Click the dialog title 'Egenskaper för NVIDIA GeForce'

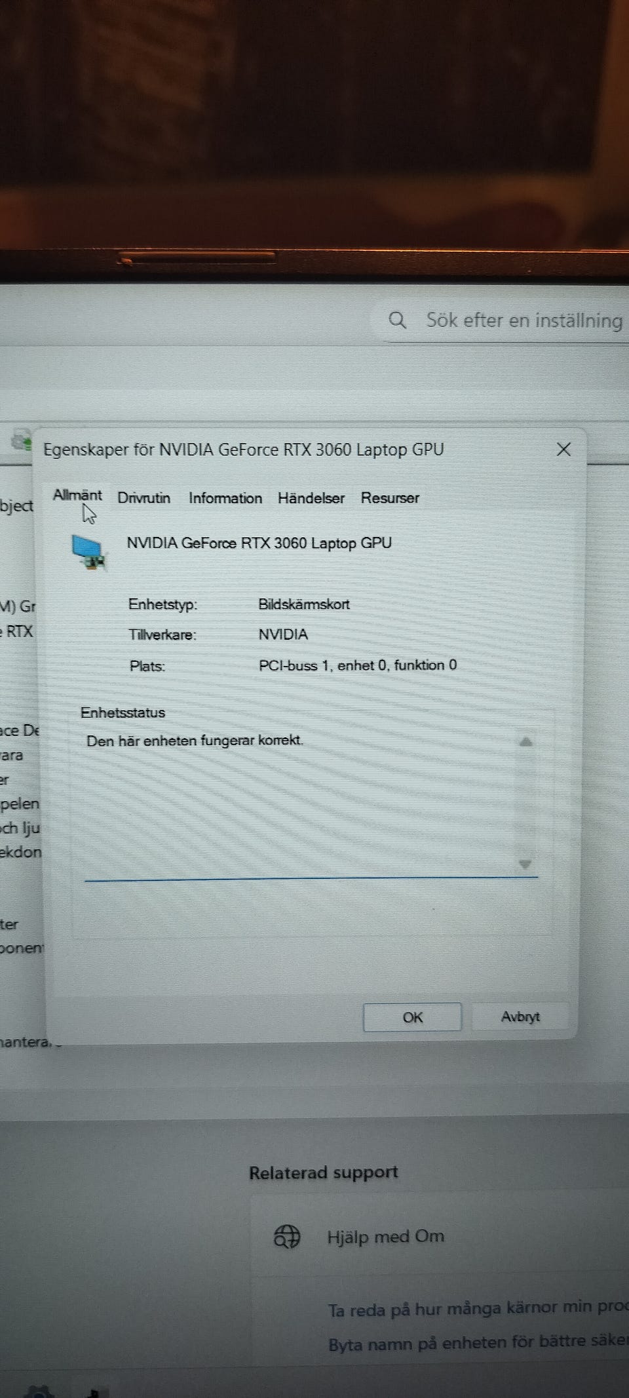click(243, 450)
